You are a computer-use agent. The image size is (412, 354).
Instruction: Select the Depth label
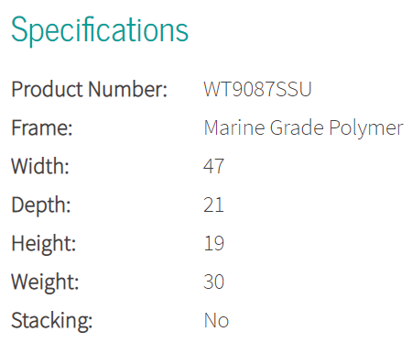[41, 205]
